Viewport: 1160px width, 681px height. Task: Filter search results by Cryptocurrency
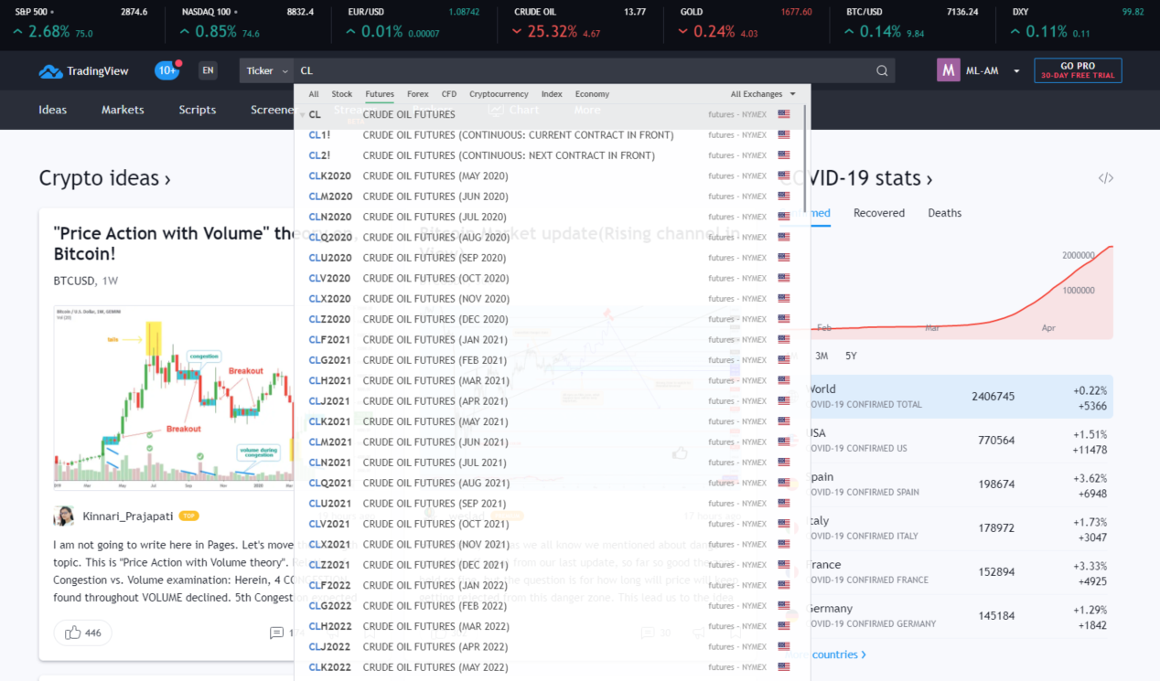(499, 94)
